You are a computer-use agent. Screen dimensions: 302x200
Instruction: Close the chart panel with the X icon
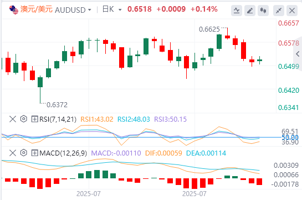292,10
